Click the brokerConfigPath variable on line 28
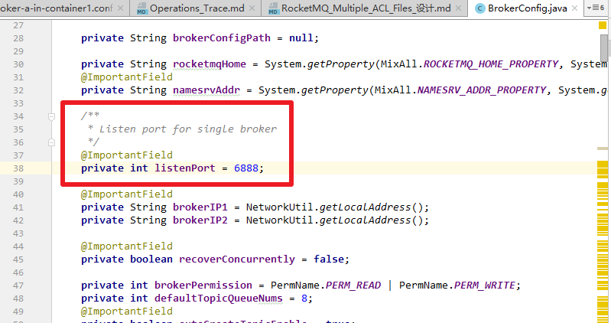This screenshot has height=323, width=611. click(221, 38)
